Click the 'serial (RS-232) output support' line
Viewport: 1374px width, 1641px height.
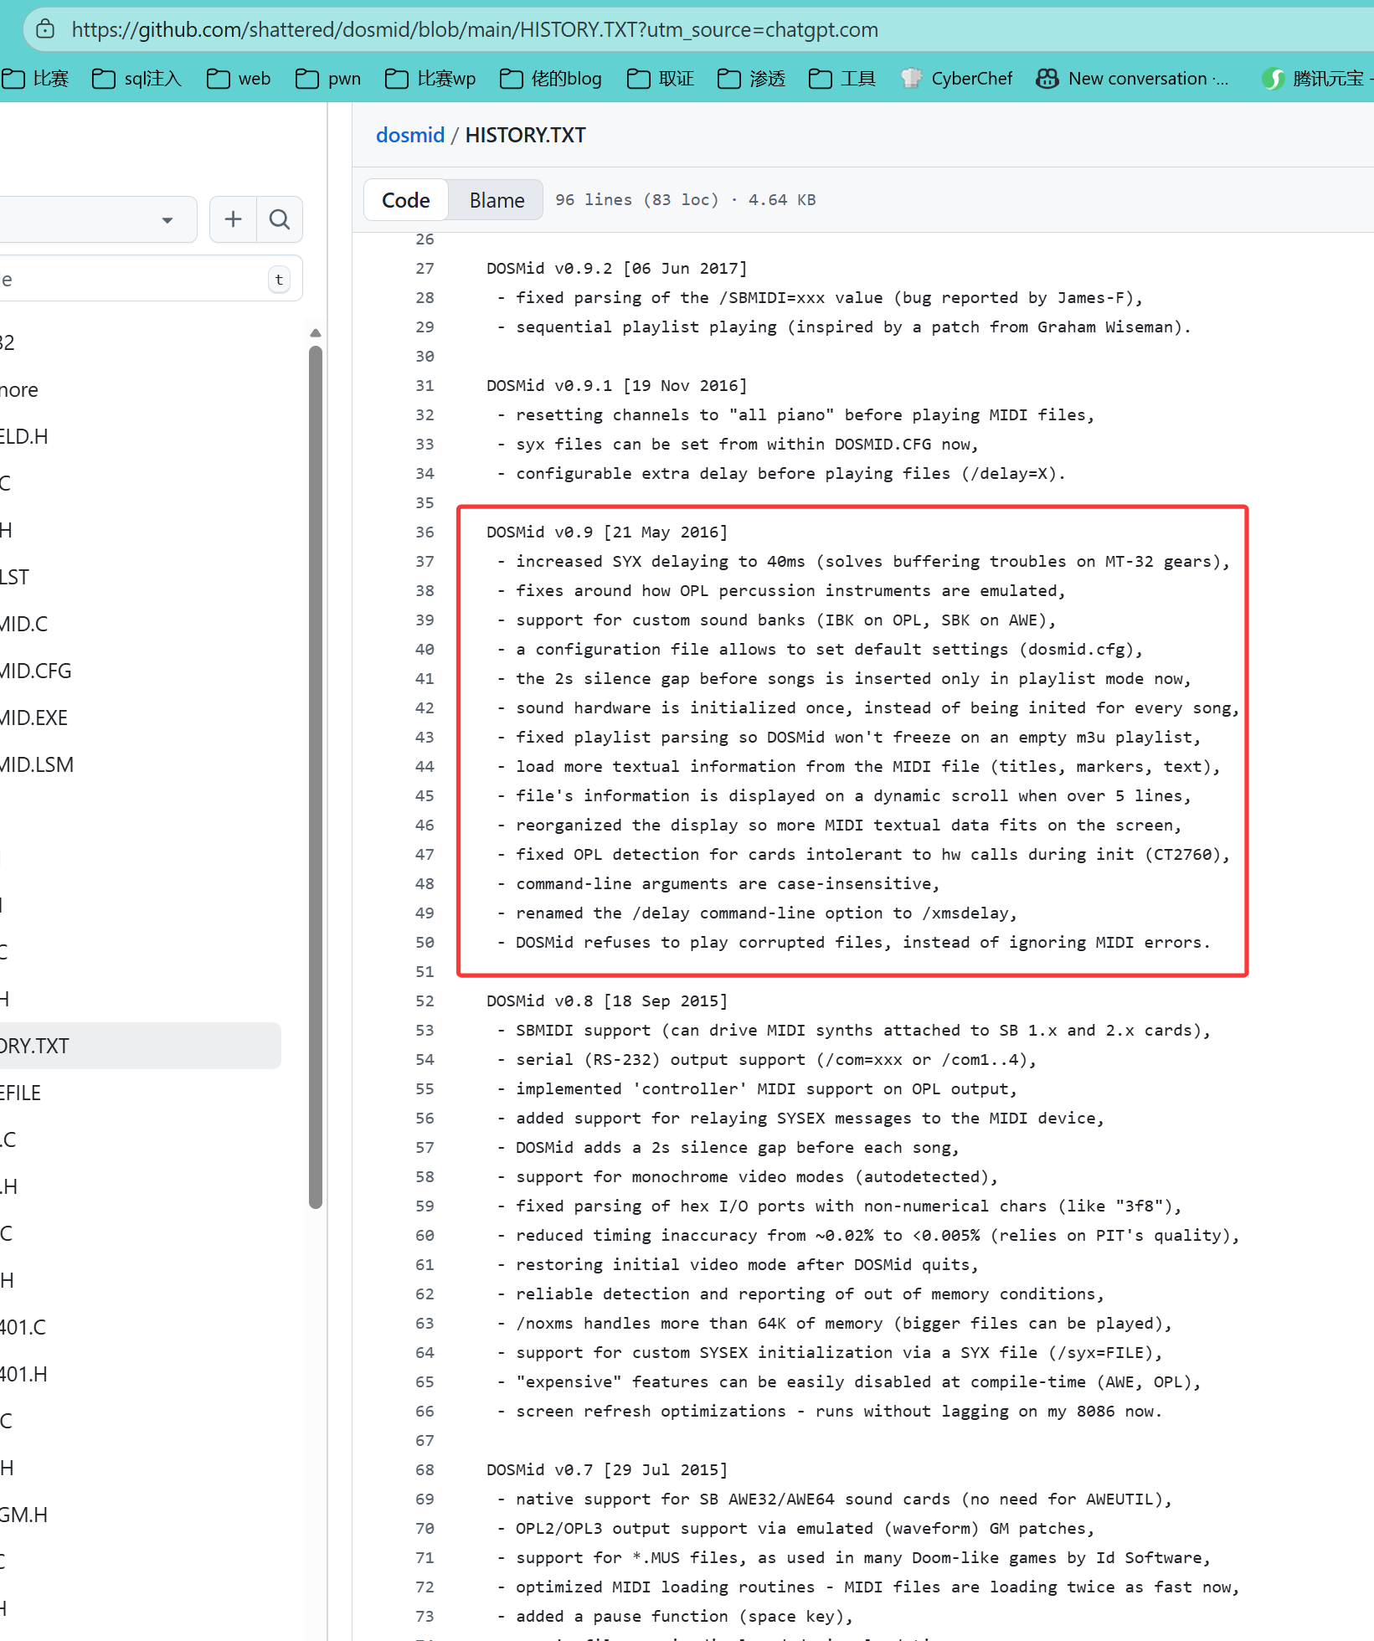(766, 1060)
